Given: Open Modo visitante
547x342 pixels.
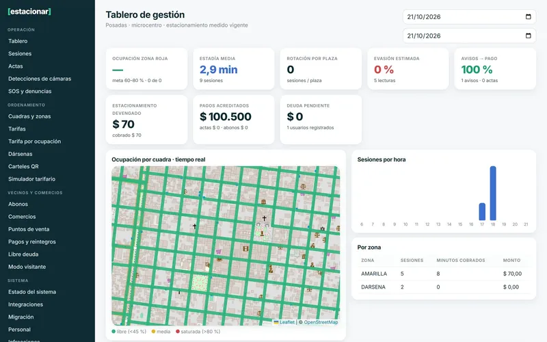Looking at the screenshot, I should tap(27, 267).
